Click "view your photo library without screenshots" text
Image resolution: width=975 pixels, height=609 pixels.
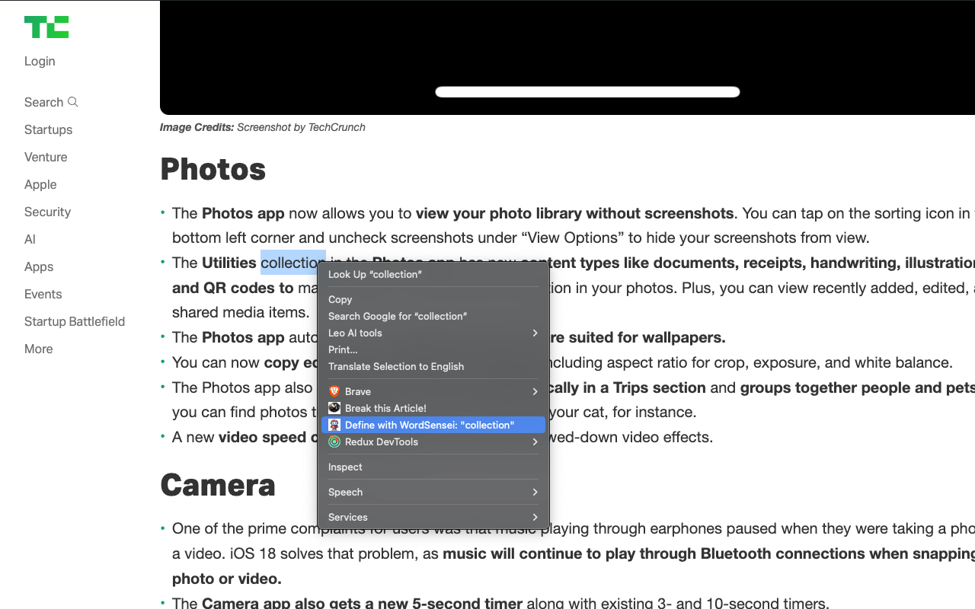tap(574, 213)
